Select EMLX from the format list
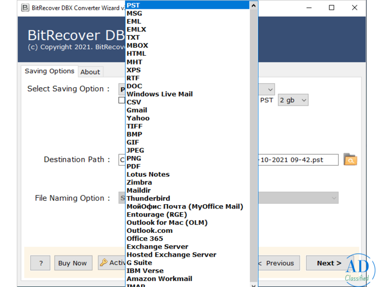 pos(188,29)
